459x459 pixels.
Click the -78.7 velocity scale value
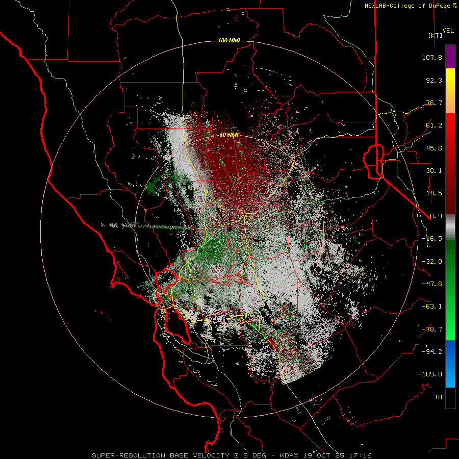coord(432,329)
